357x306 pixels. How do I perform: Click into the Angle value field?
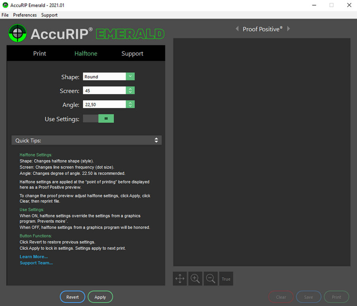(104, 104)
